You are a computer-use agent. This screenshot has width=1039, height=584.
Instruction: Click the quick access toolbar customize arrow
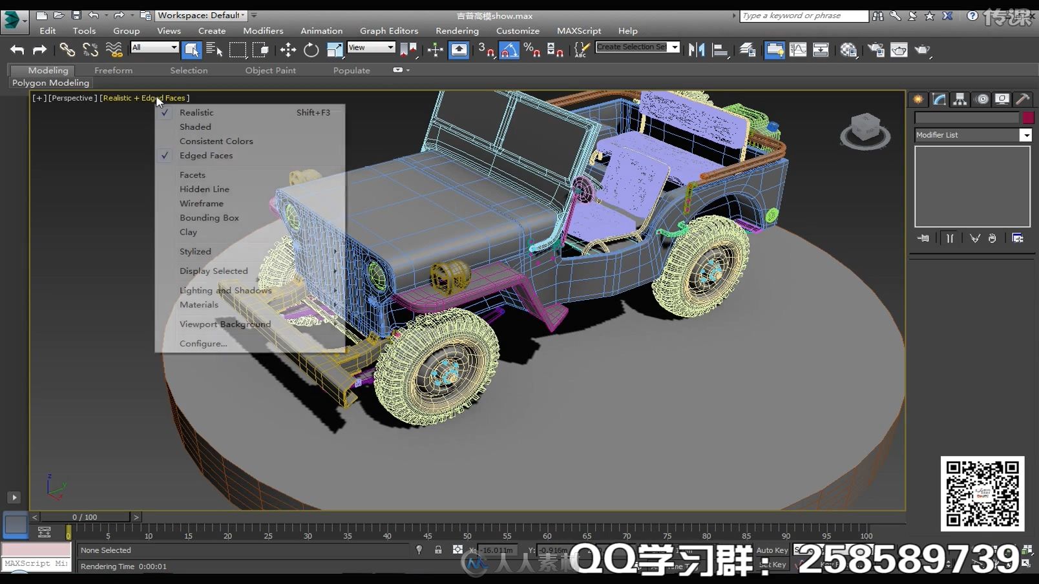[x=254, y=15]
